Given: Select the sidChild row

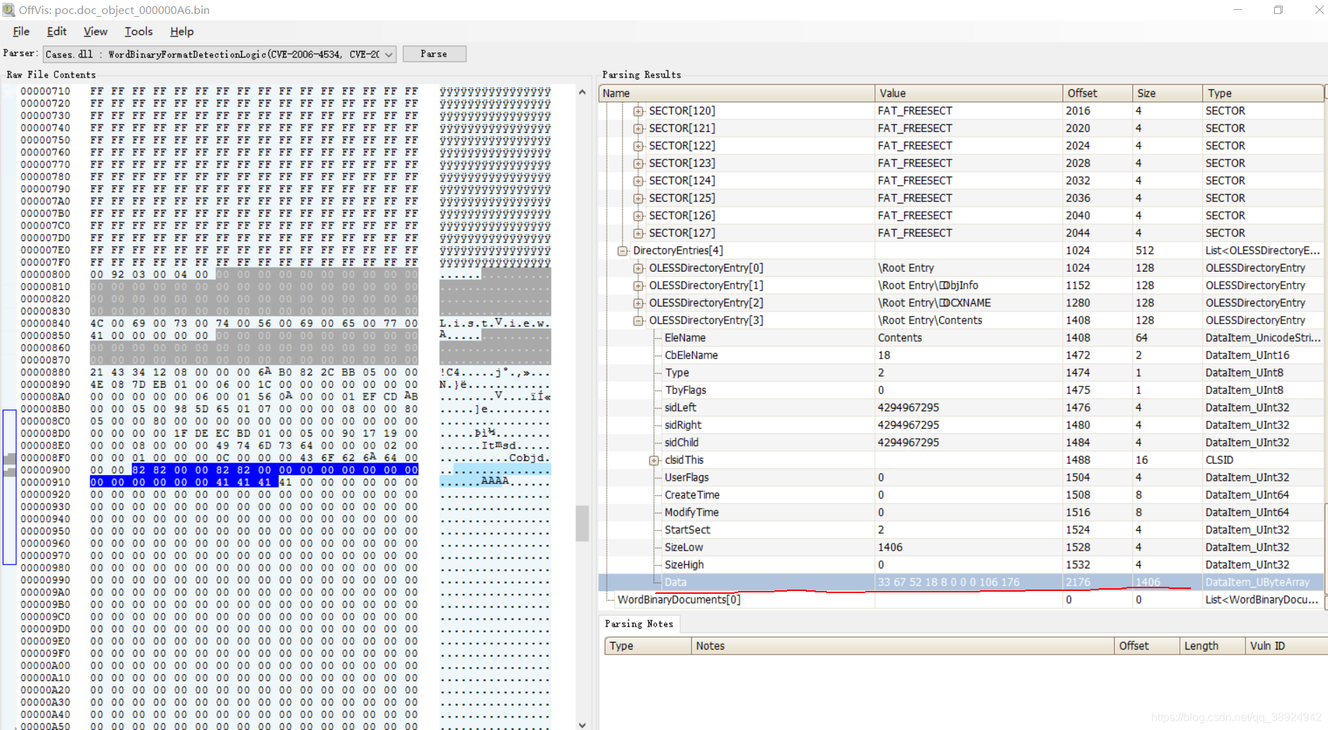Looking at the screenshot, I should click(x=961, y=443).
